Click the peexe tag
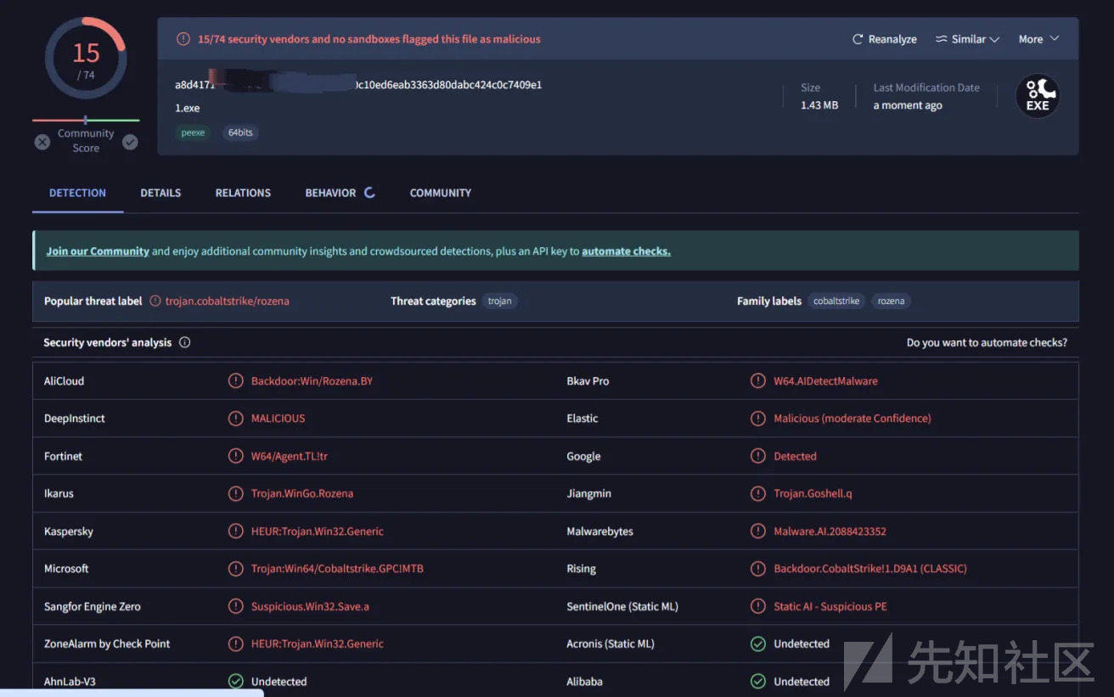Screen dimensions: 1114x697 tap(193, 132)
